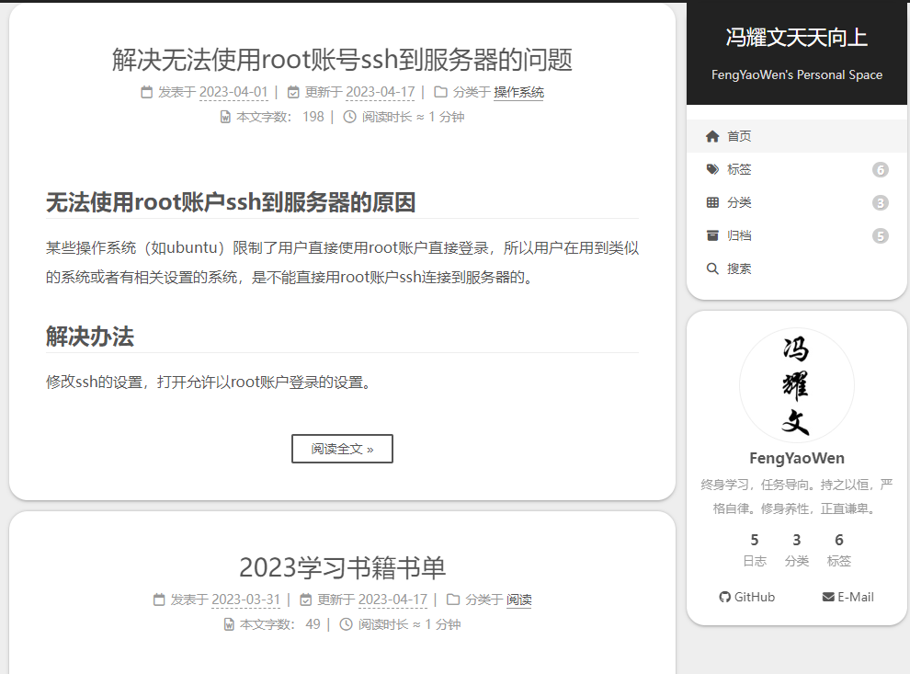Click the 5 日志 posts count
The image size is (910, 674).
[755, 550]
